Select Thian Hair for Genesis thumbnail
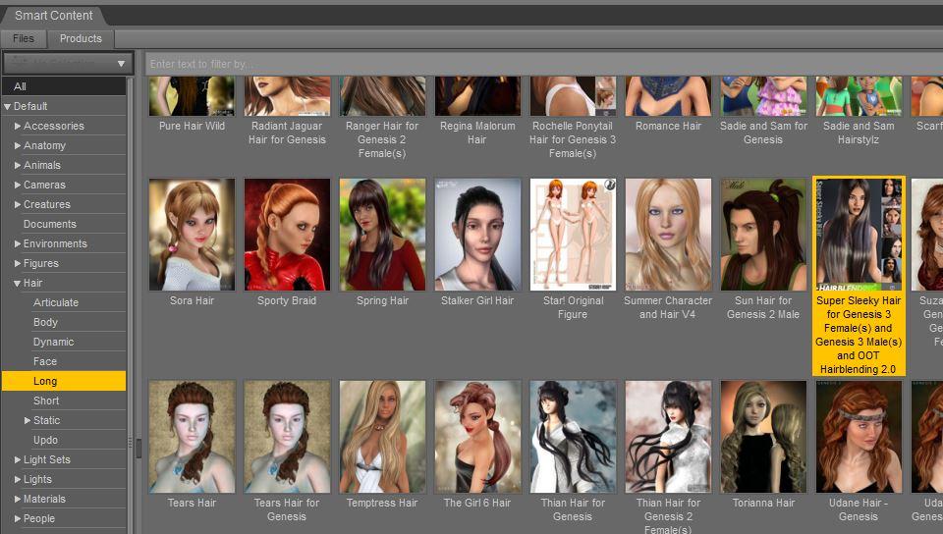The image size is (943, 534). click(573, 437)
